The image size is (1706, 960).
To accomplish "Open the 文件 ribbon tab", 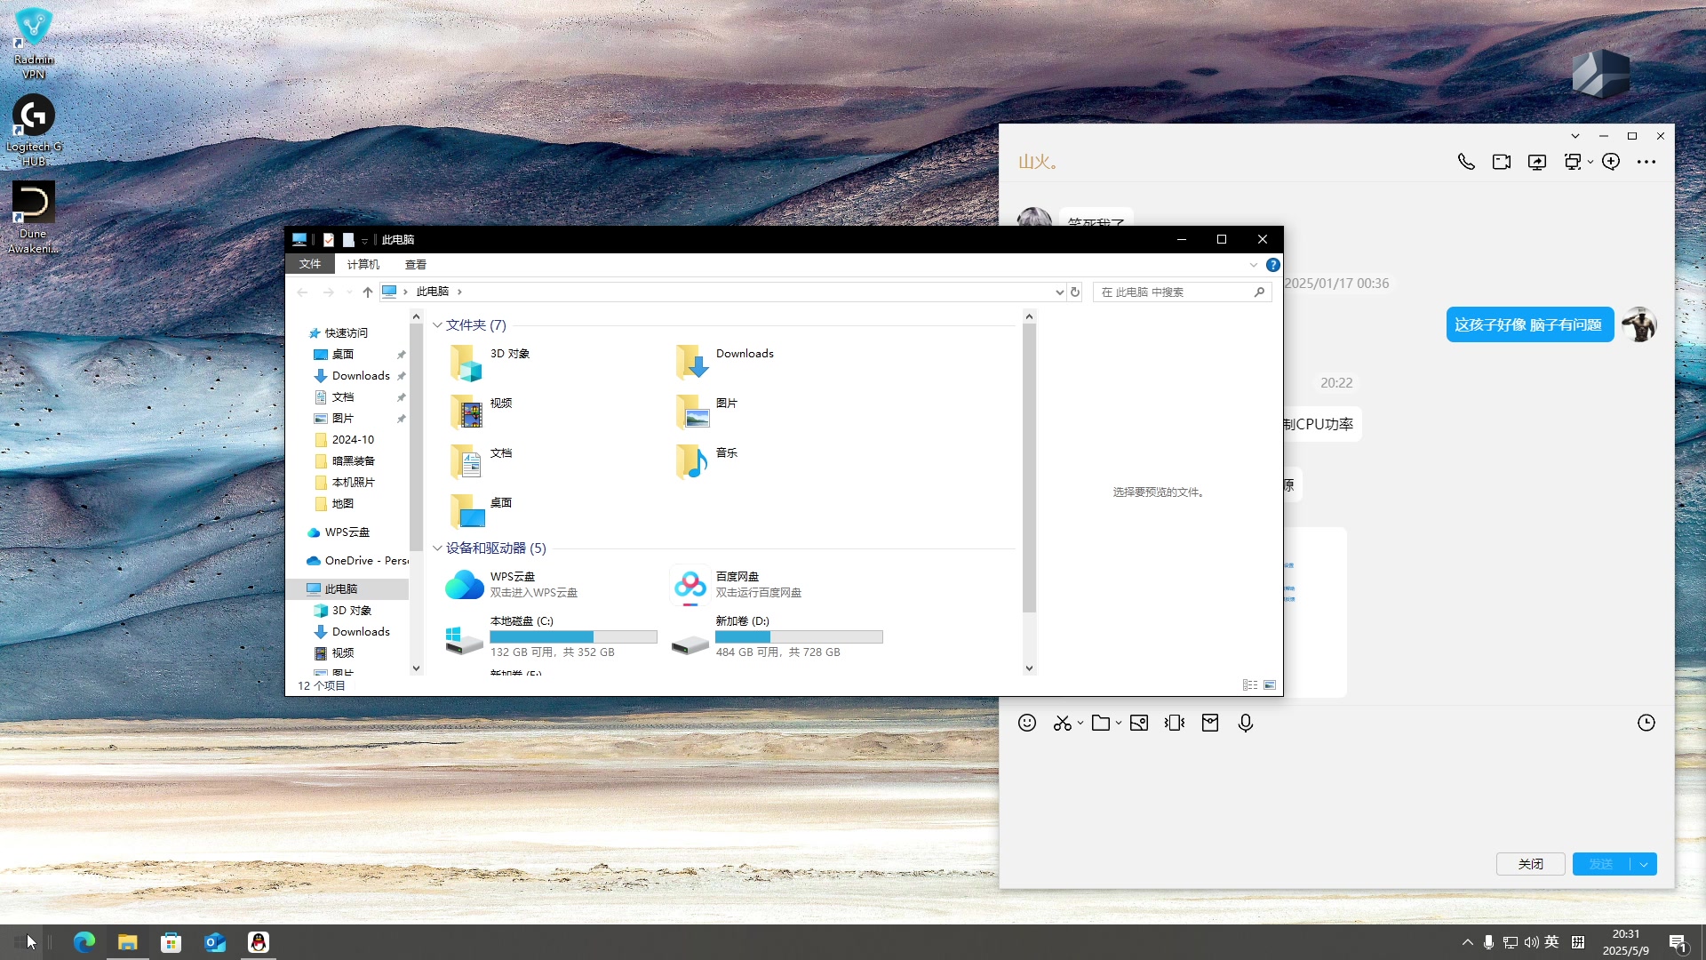I will tap(310, 264).
